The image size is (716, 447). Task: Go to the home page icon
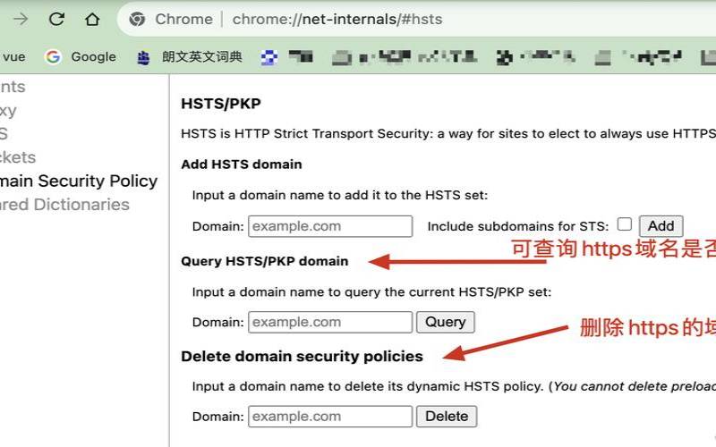(x=92, y=19)
